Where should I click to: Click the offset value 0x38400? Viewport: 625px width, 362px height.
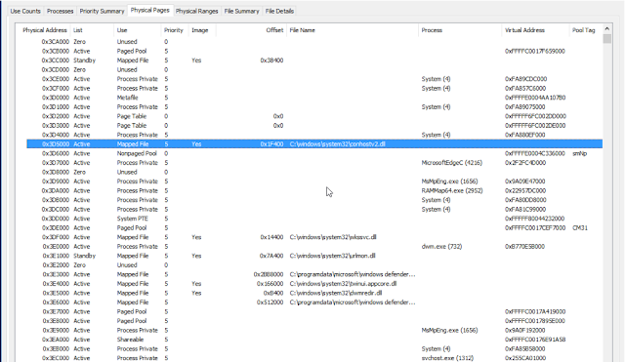coord(271,60)
